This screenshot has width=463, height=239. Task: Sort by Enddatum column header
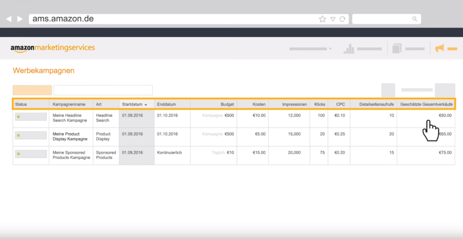point(166,104)
